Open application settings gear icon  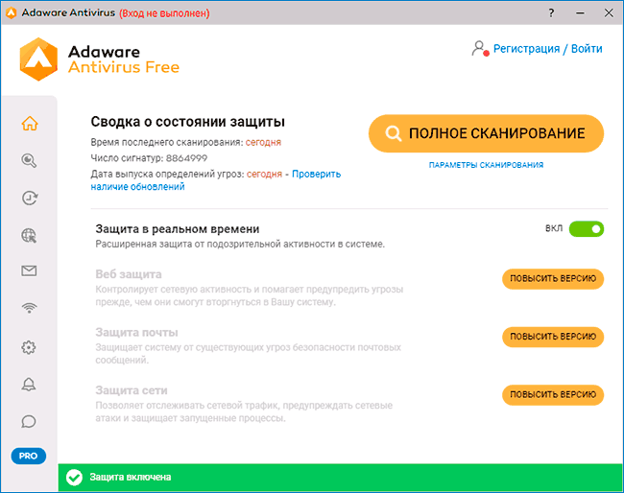tap(29, 347)
